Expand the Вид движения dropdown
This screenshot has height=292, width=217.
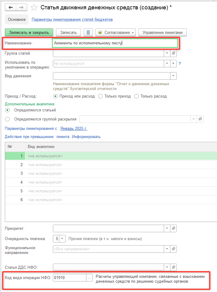[x=173, y=76]
